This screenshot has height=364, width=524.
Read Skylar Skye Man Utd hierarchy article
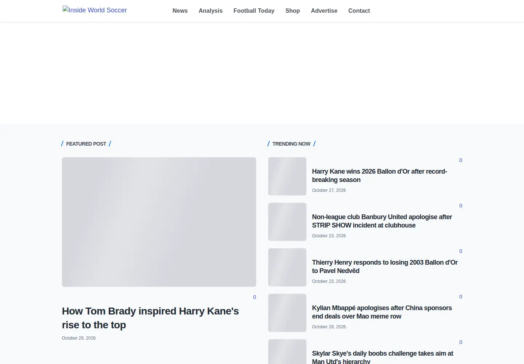[382, 357]
